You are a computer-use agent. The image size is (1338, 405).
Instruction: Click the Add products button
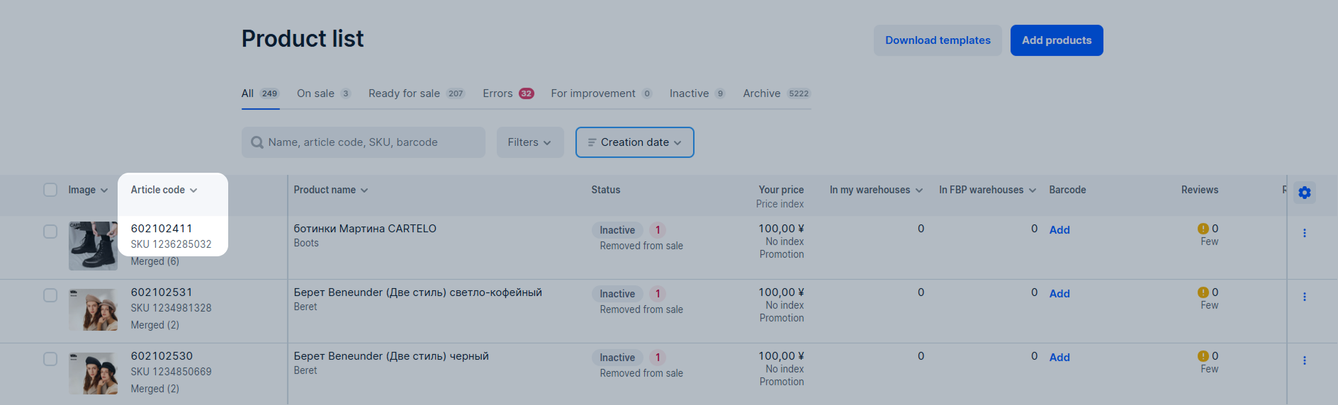point(1057,40)
